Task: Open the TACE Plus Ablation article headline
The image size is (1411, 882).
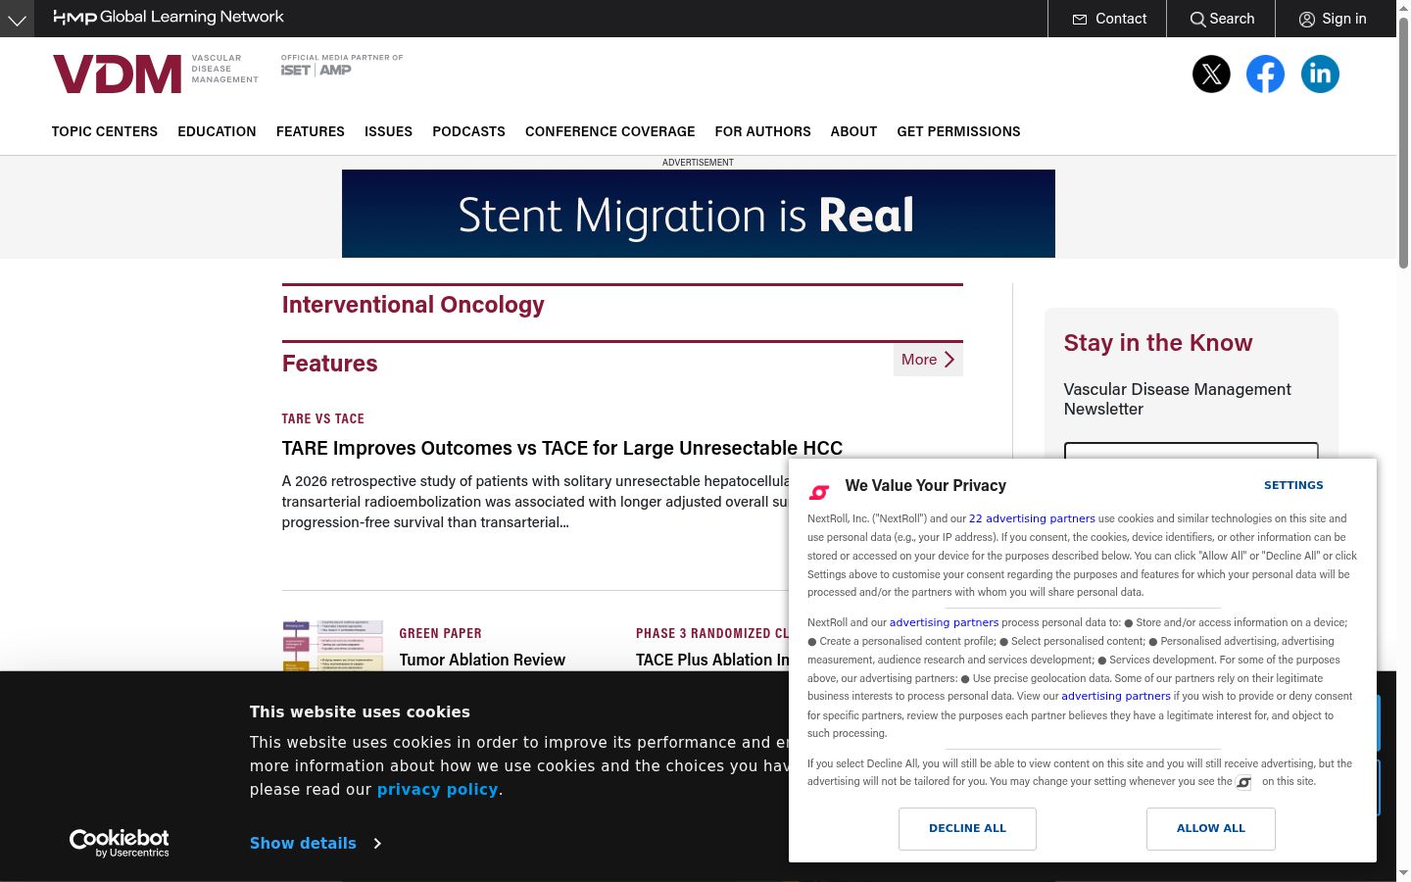Action: [712, 660]
